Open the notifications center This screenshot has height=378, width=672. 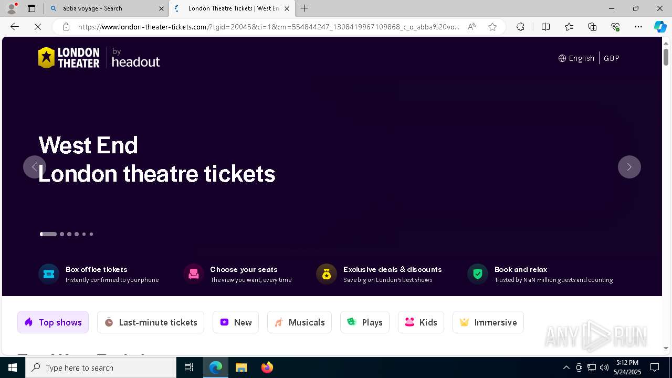(655, 367)
